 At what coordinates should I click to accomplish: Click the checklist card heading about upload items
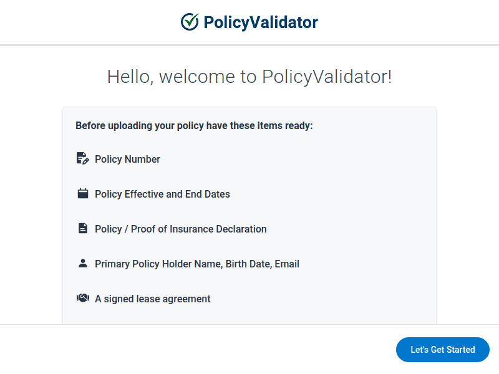[194, 125]
